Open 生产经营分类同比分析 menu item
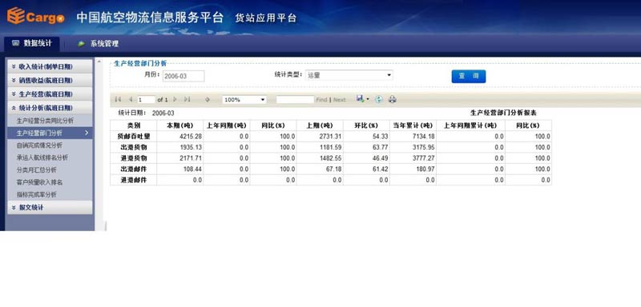This screenshot has height=307, width=641. coord(45,121)
